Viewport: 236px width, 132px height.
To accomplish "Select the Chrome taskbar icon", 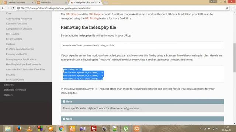I will click(x=61, y=129).
